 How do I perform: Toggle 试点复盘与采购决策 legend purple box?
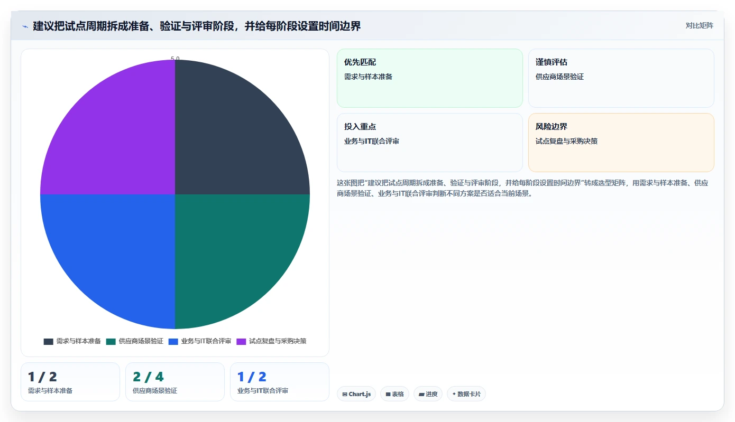241,341
